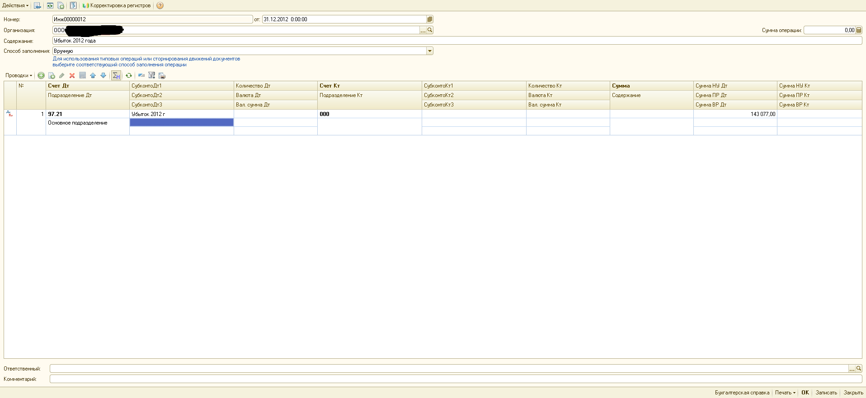Click the go-to-list icon in top toolbar
This screenshot has height=398, width=866.
click(38, 5)
